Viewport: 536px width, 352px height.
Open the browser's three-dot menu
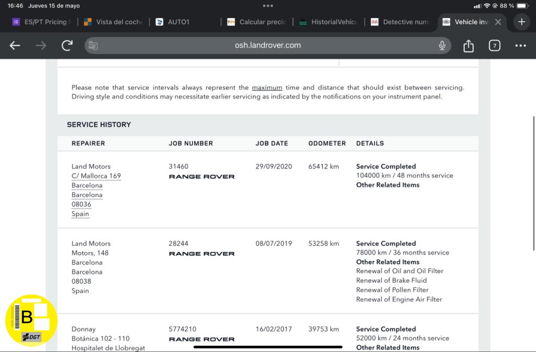(x=520, y=46)
